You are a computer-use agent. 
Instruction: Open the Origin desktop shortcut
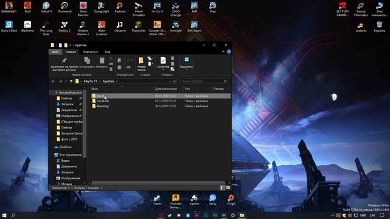(x=231, y=200)
